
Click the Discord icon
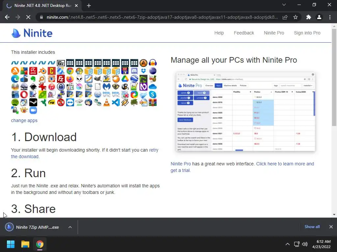click(134, 71)
